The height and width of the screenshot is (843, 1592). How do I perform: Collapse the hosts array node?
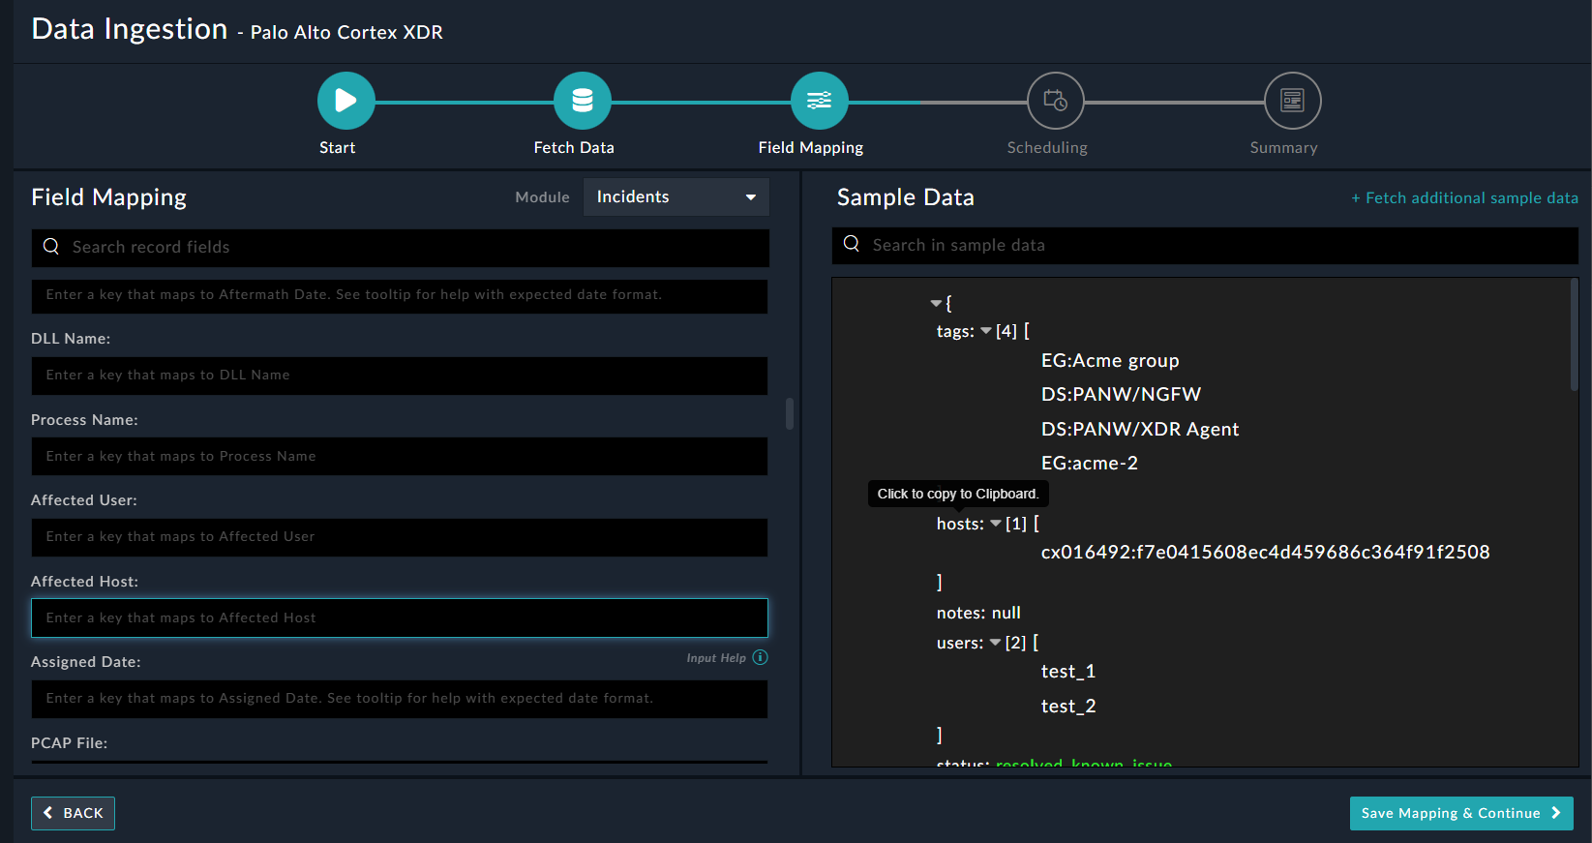tap(996, 524)
